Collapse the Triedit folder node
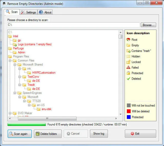This screenshot has width=164, height=146. (x=19, y=85)
